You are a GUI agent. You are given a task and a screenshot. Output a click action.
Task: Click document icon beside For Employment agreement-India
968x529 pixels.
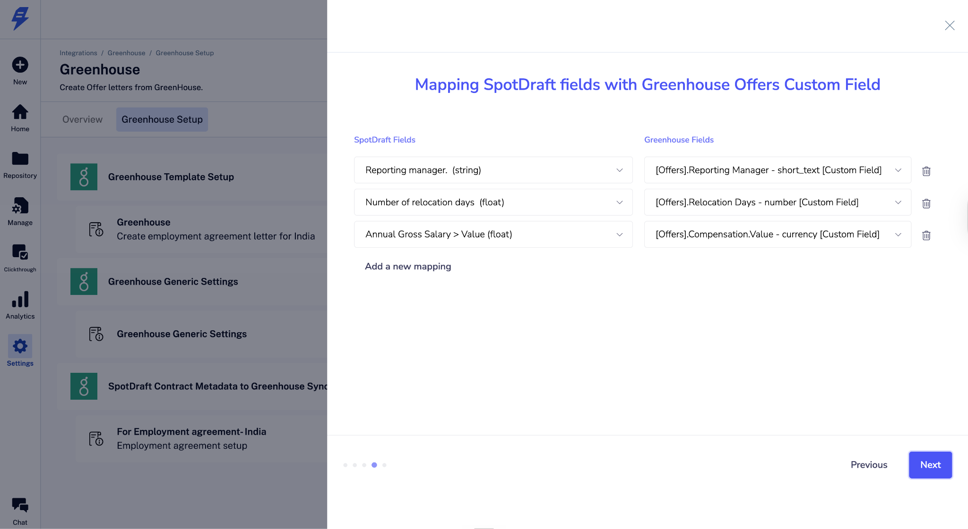[x=96, y=439]
